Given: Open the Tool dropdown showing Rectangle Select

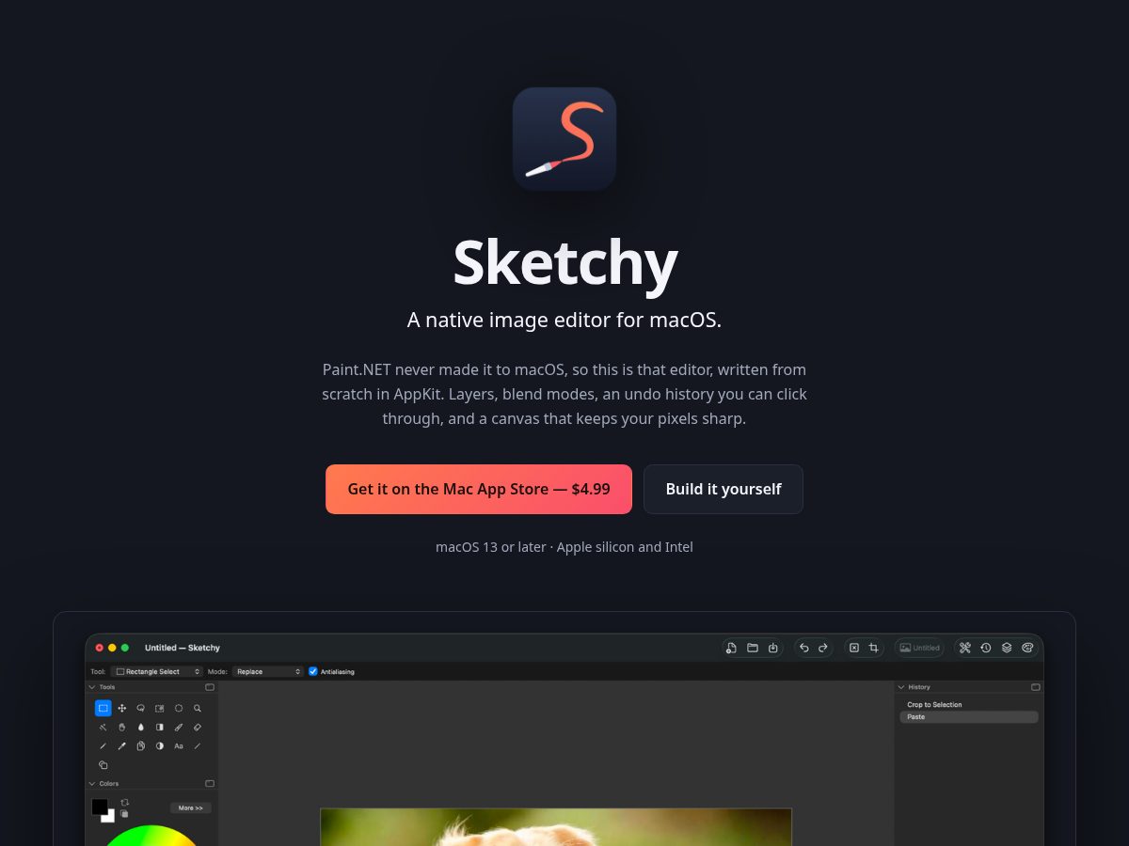Looking at the screenshot, I should pyautogui.click(x=157, y=671).
